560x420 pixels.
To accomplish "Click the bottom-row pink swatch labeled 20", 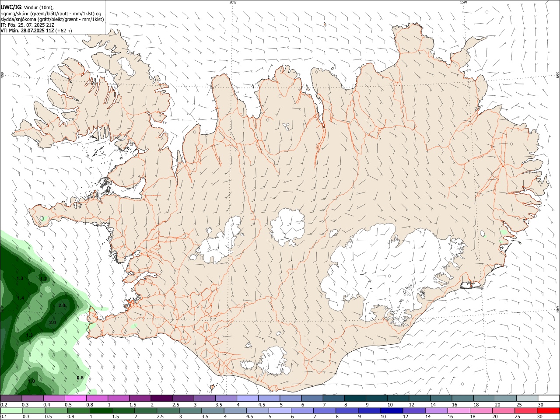I will 503,411.
